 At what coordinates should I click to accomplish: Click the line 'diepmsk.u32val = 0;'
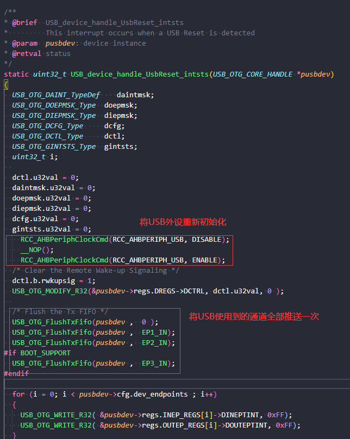pyautogui.click(x=52, y=209)
